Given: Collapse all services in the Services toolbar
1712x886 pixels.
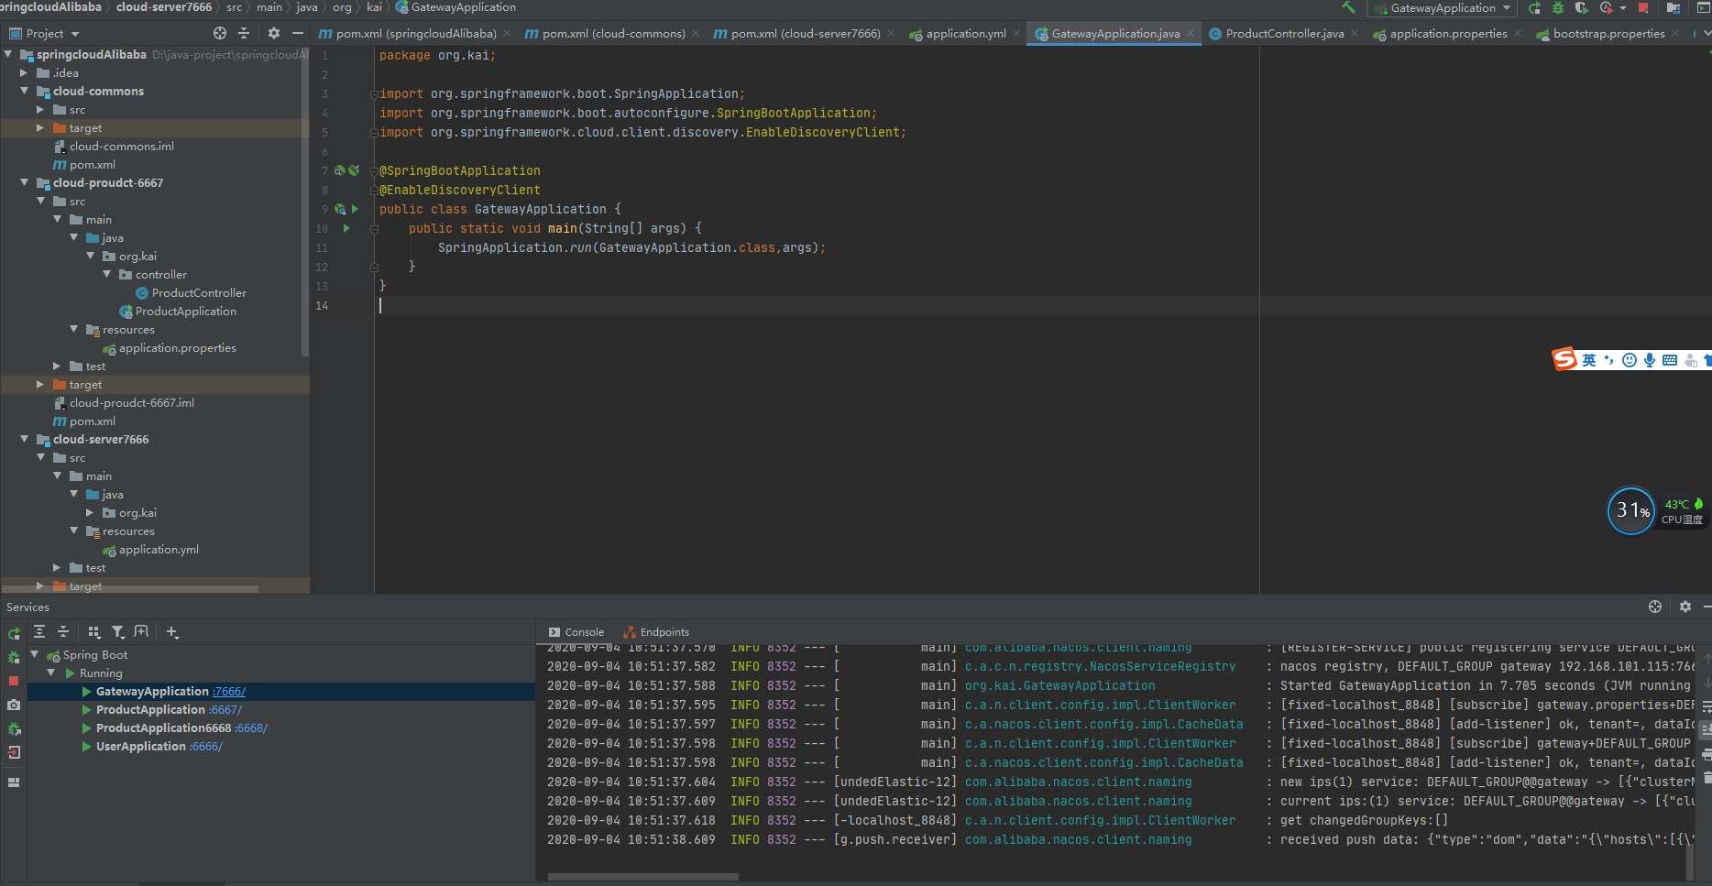Looking at the screenshot, I should (x=63, y=632).
